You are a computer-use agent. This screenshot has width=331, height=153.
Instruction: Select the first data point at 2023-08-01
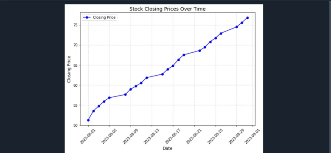click(88, 120)
